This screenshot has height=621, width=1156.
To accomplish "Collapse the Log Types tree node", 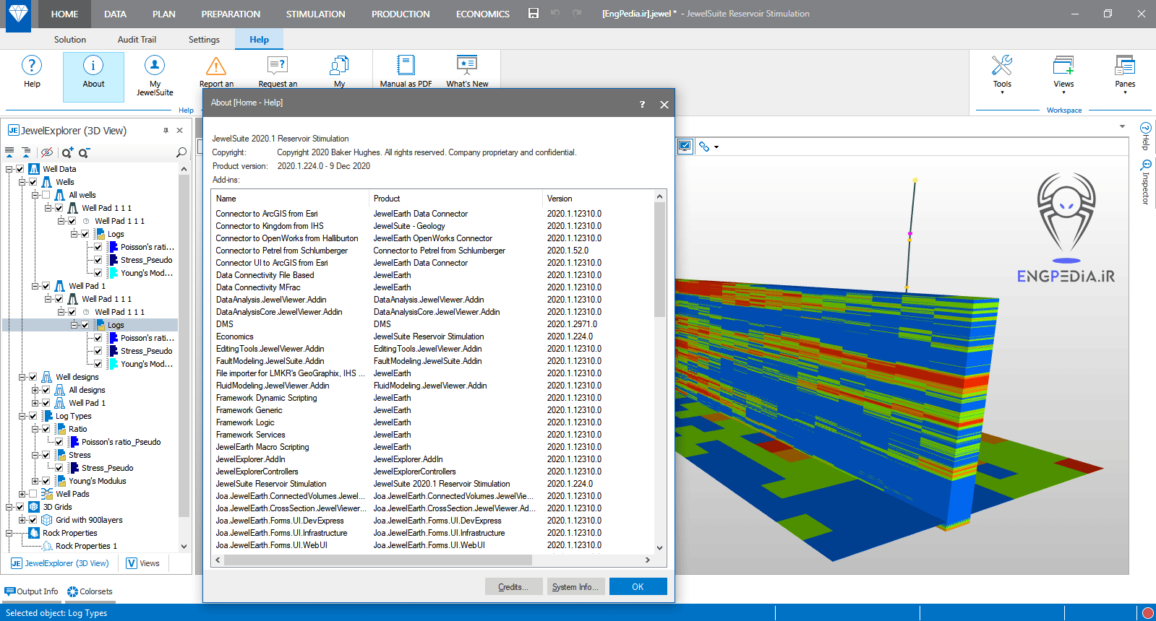I will click(22, 416).
